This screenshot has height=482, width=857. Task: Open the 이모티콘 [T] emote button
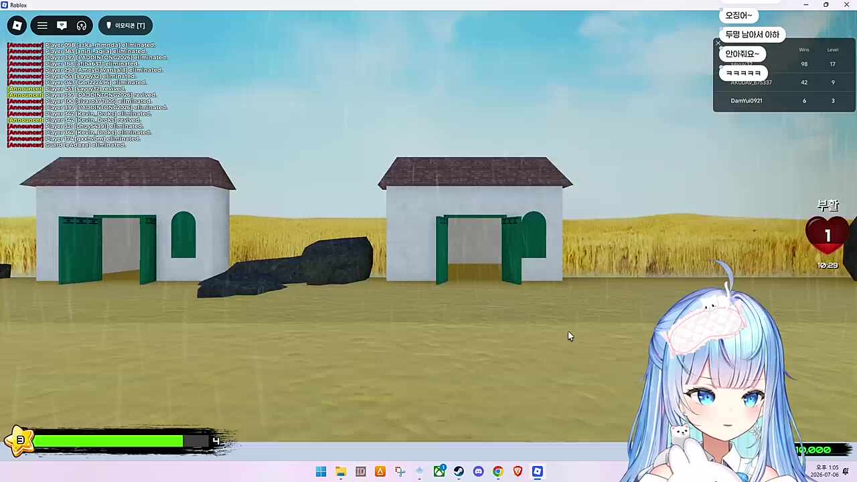pos(126,25)
